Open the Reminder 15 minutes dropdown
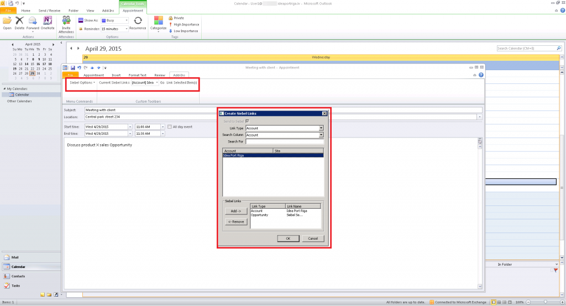Image resolution: width=566 pixels, height=306 pixels. point(127,29)
